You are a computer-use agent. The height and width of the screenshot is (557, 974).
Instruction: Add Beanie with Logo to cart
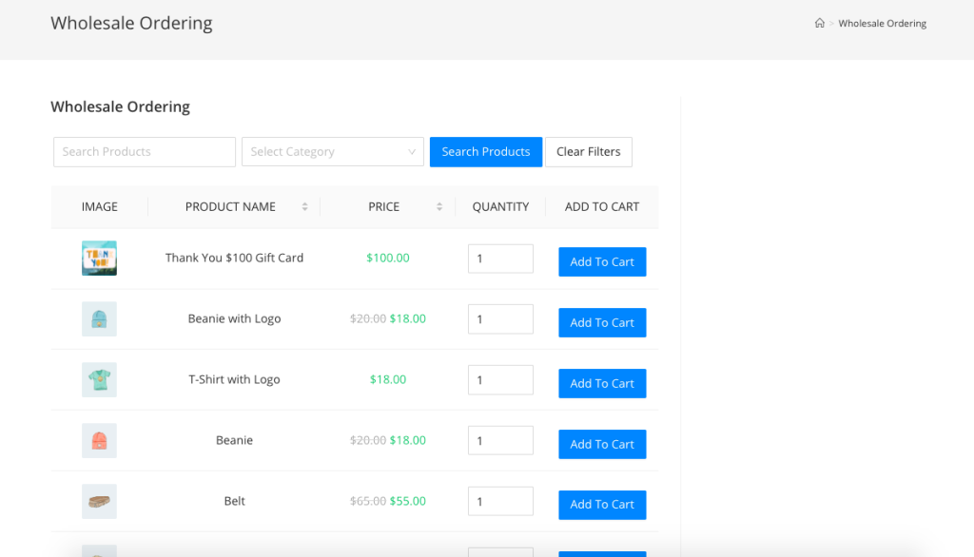[602, 323]
